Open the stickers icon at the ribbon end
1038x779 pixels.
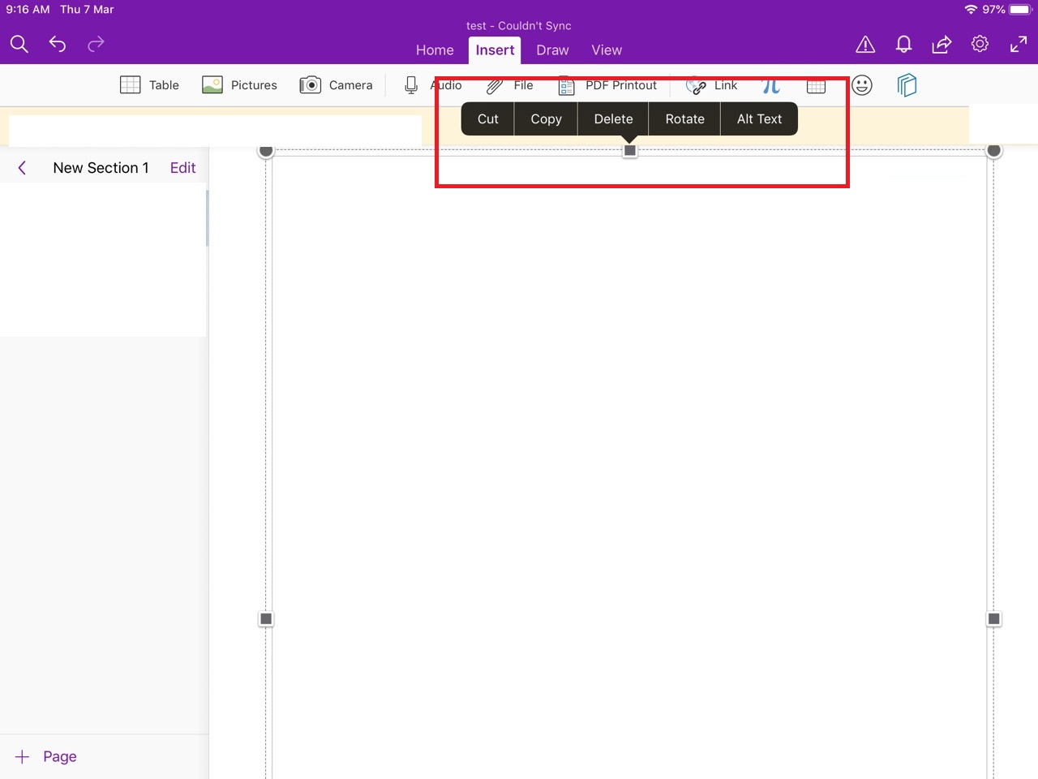point(907,85)
